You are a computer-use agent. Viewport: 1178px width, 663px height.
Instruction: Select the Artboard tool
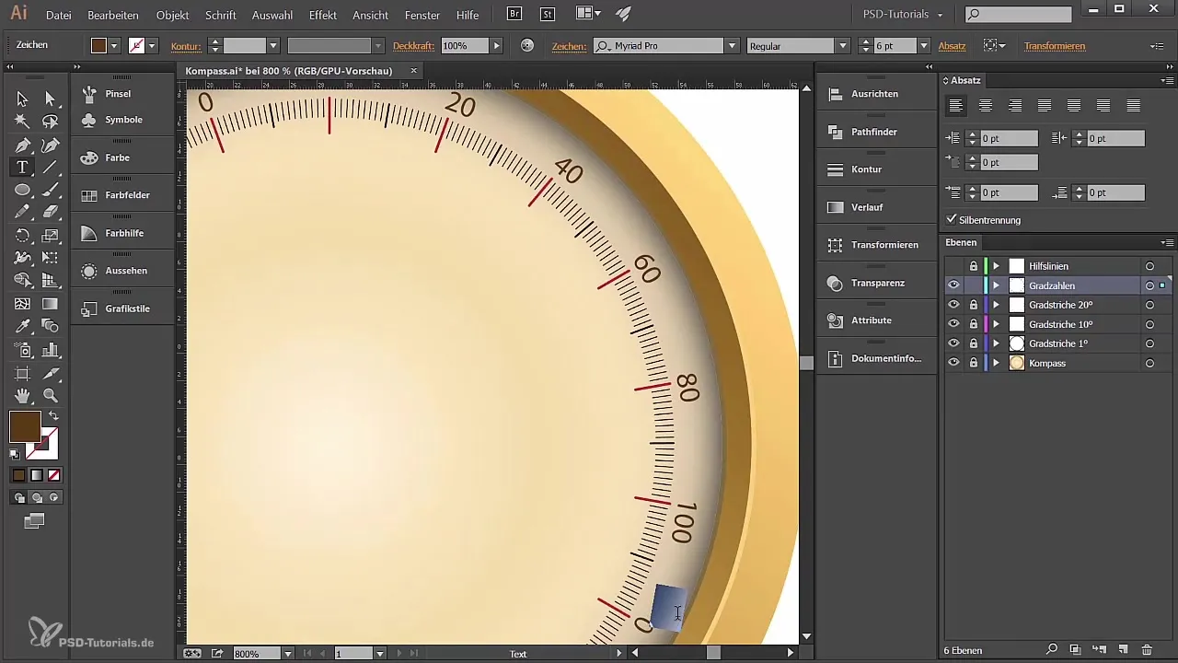click(22, 373)
